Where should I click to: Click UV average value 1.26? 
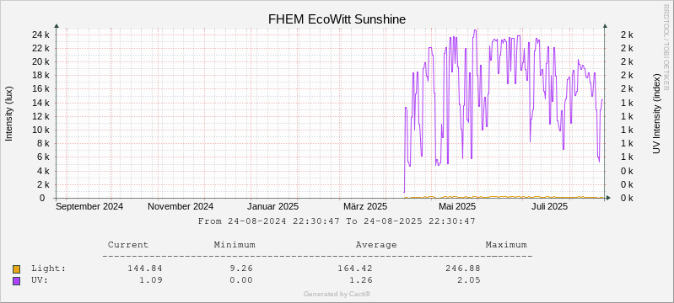click(x=361, y=280)
